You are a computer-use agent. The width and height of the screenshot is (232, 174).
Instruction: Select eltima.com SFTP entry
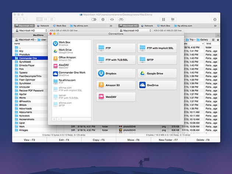(71, 104)
